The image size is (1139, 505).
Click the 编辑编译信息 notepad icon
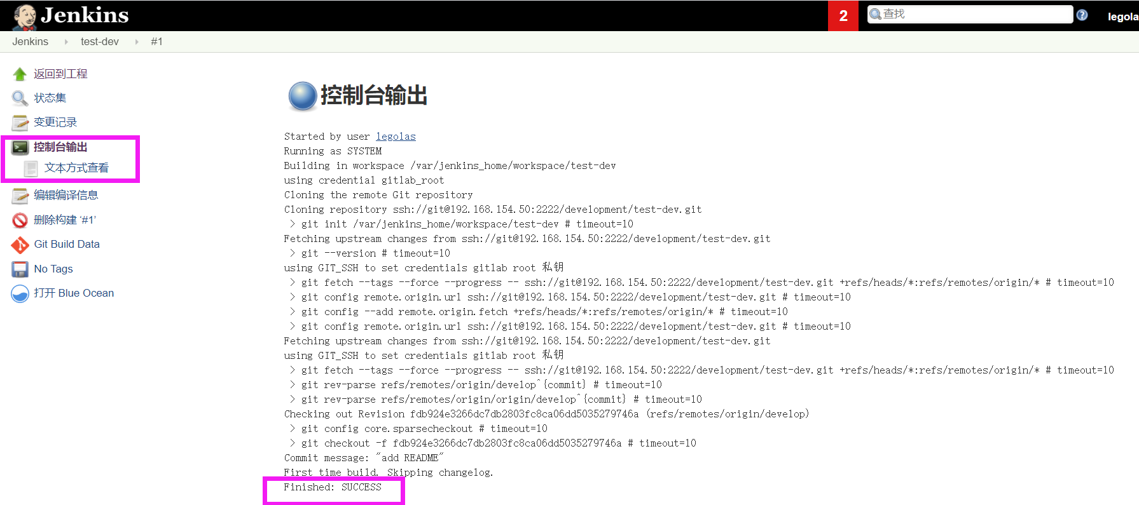tap(20, 196)
